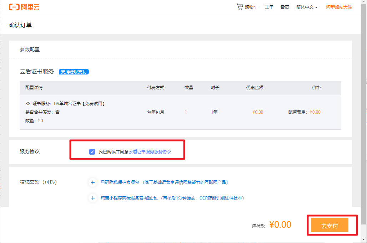Click the 1年 duration cell
Viewport: 367px width, 243px height.
(x=214, y=112)
